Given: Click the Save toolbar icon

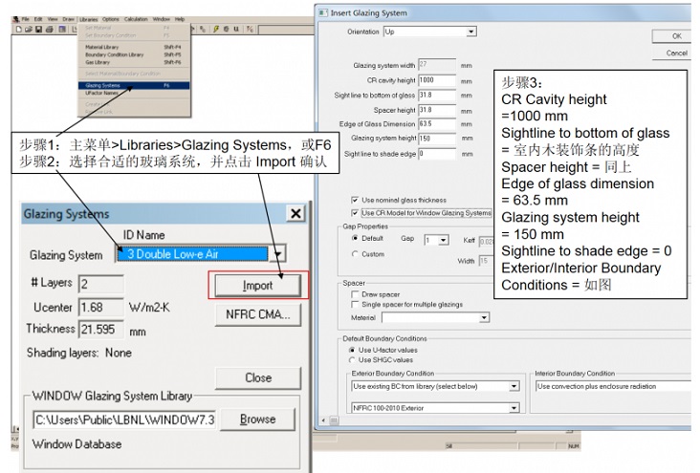Looking at the screenshot, I should [36, 30].
